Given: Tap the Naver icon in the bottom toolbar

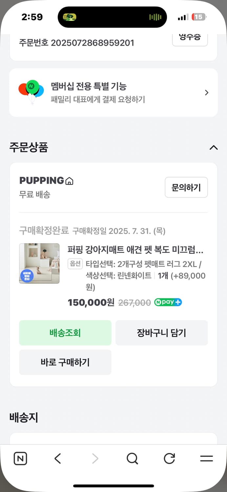Looking at the screenshot, I should (20, 459).
